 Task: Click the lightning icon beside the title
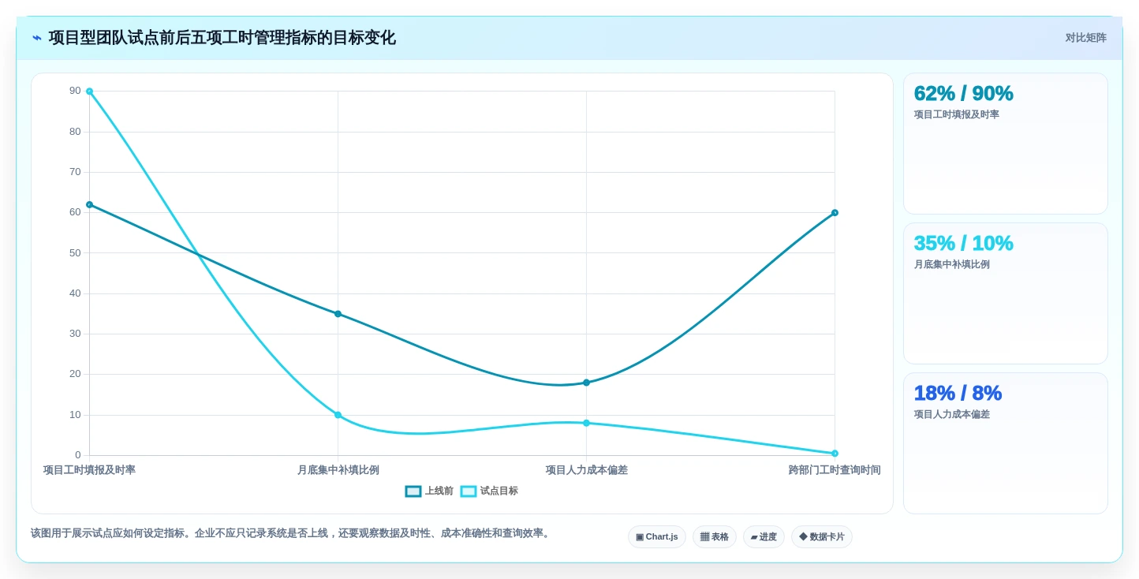pyautogui.click(x=37, y=38)
